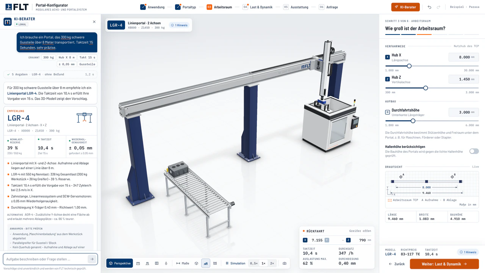Click Weiter: Last & Dynamik
The width and height of the screenshot is (485, 273).
444,264
